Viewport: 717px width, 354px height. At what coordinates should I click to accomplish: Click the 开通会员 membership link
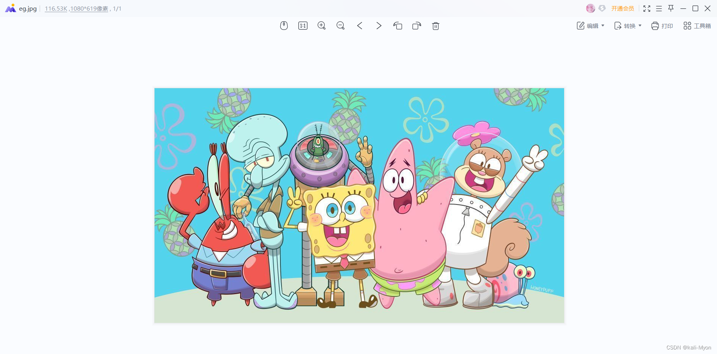[623, 8]
